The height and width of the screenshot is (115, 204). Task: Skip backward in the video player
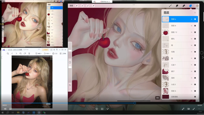pyautogui.click(x=97, y=109)
